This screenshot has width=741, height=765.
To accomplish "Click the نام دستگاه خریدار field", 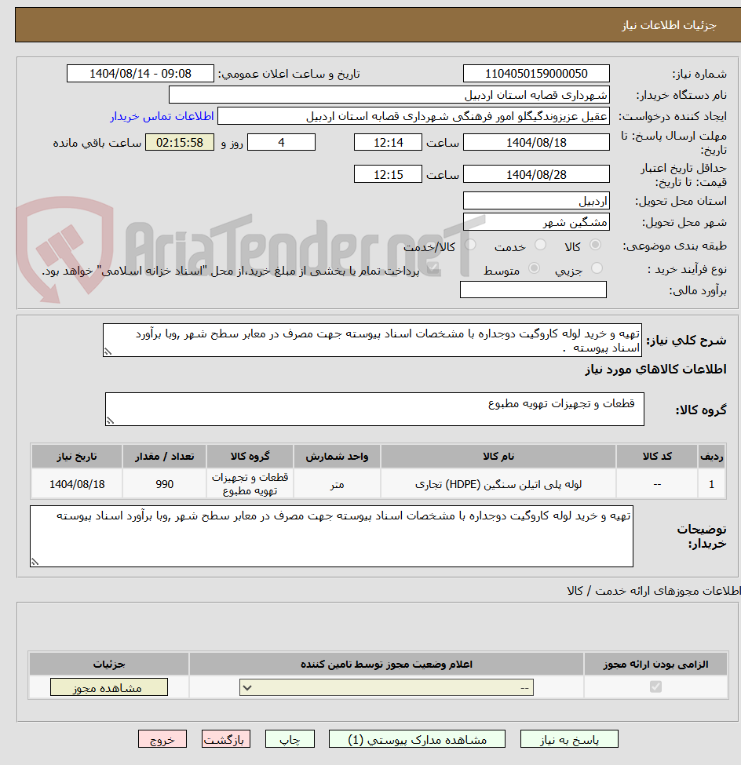I will tap(389, 95).
